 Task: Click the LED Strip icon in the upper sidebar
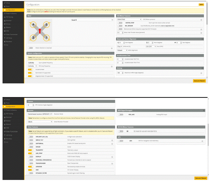pyautogui.click(x=5, y=38)
